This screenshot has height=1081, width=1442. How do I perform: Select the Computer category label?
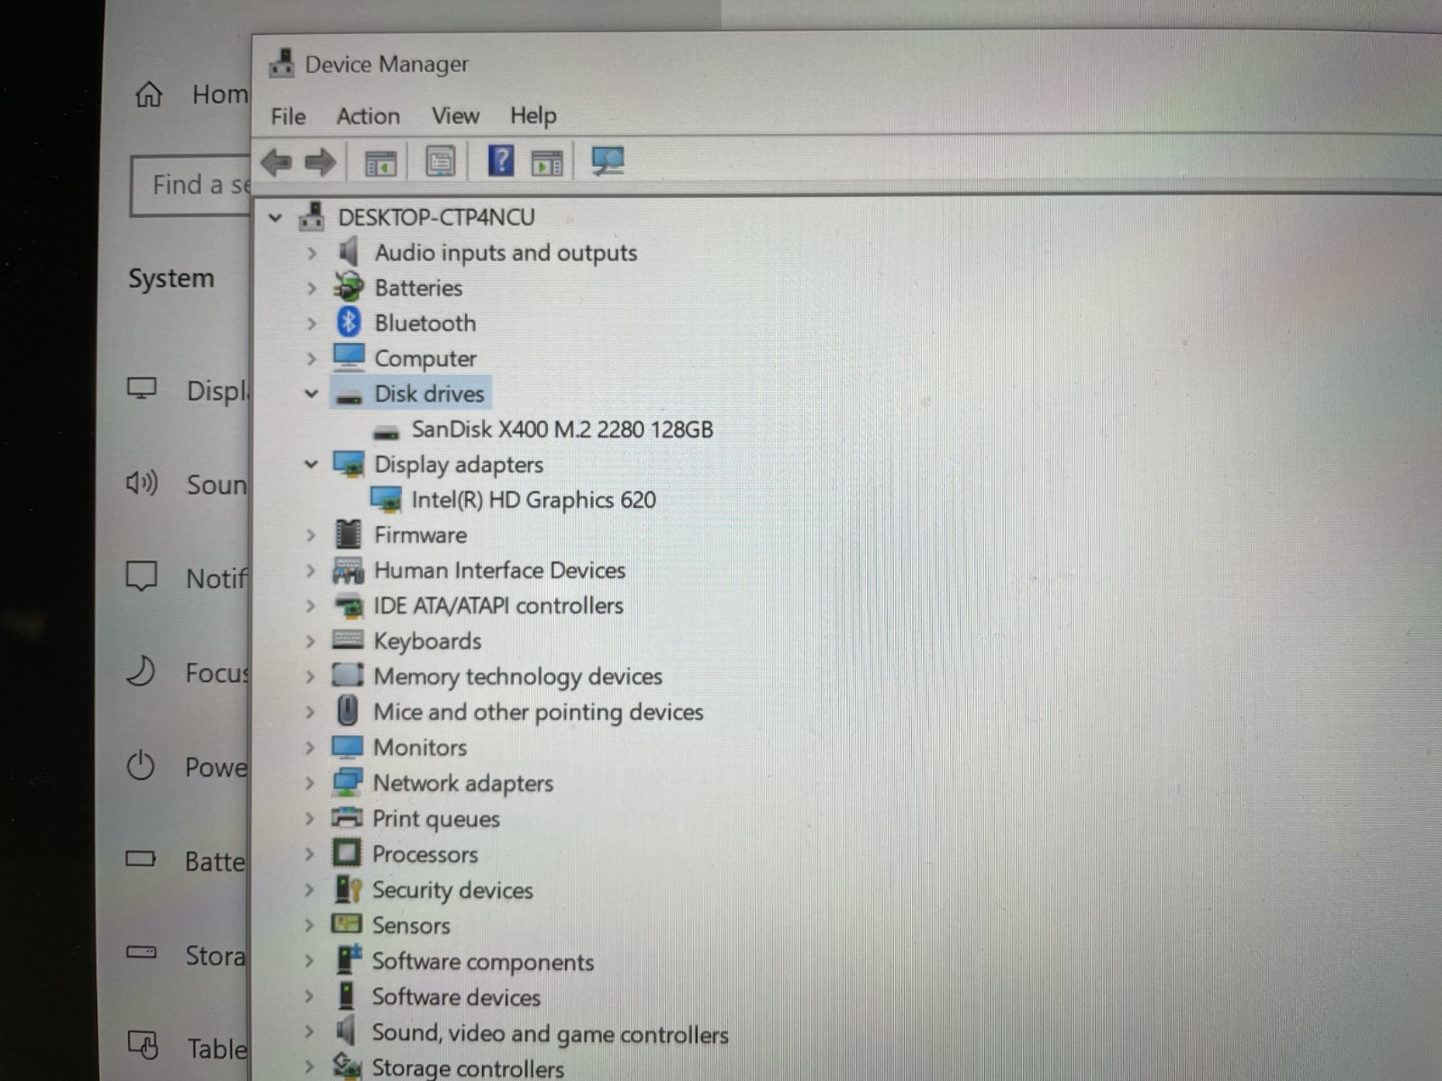[425, 359]
